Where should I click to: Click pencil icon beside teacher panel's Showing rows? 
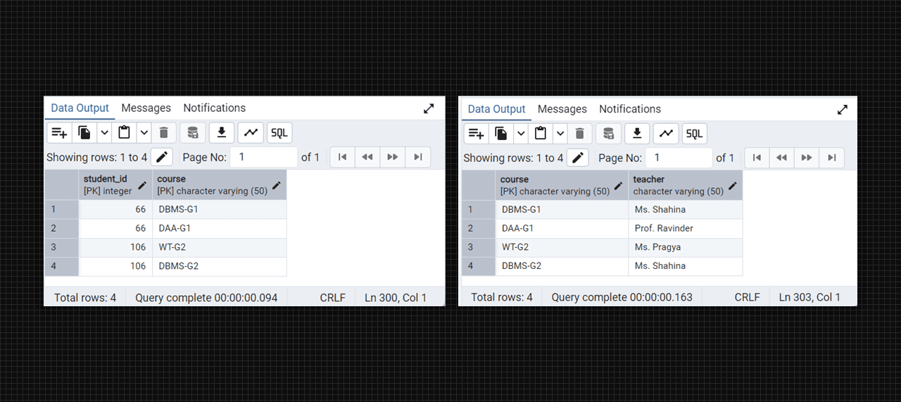pos(578,158)
